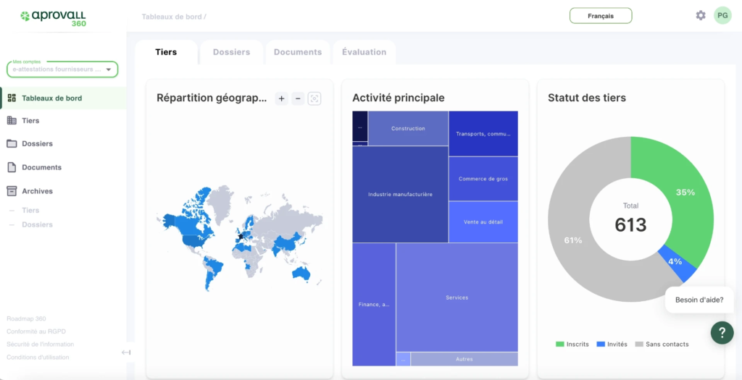Expand account selector dropdown arrow
Screen dimensions: 742x380
(109, 69)
